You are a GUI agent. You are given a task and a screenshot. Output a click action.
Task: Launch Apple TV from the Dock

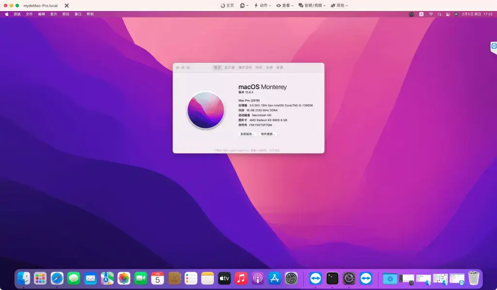click(x=224, y=278)
